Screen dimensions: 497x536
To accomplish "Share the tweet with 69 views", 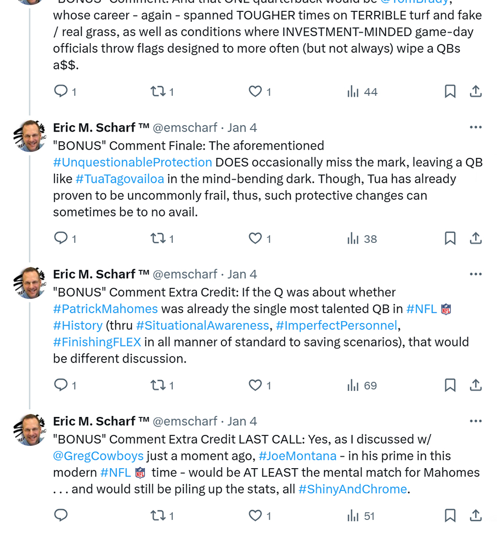I will [x=475, y=385].
